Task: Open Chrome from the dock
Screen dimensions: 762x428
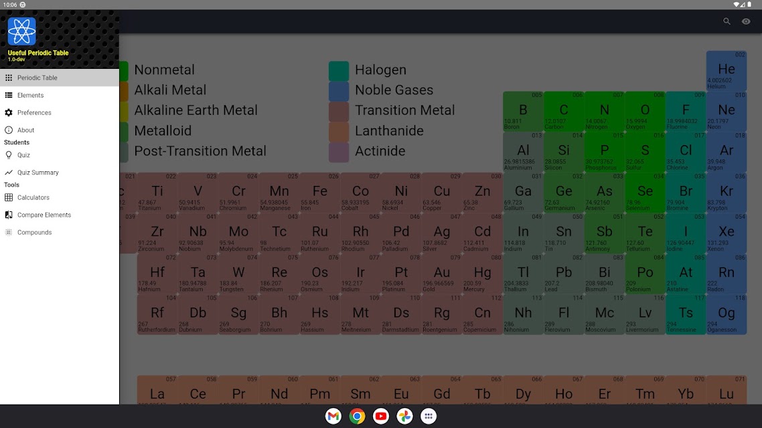Action: click(x=357, y=417)
